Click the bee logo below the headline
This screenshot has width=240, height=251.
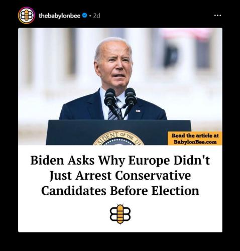(120, 214)
